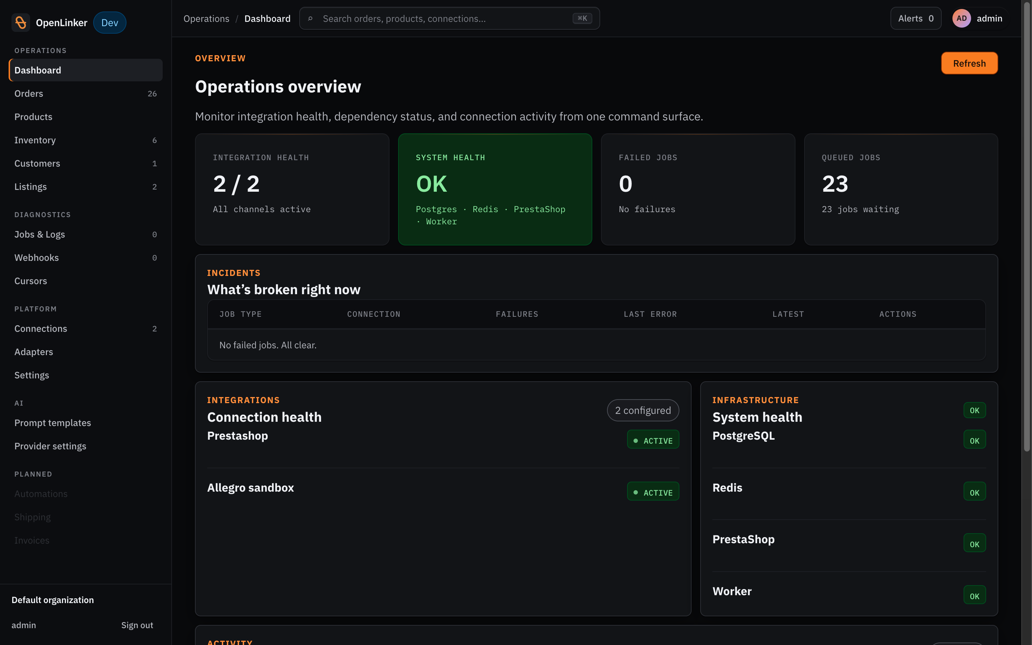Go to Webhooks page
The width and height of the screenshot is (1032, 645).
click(86, 258)
